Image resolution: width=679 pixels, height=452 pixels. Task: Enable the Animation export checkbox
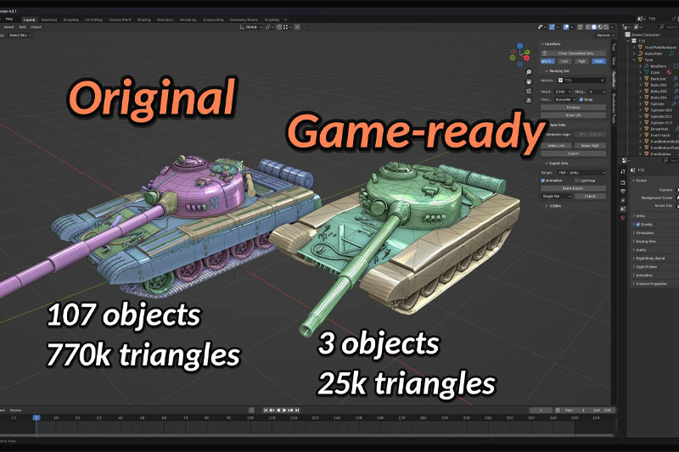point(543,181)
